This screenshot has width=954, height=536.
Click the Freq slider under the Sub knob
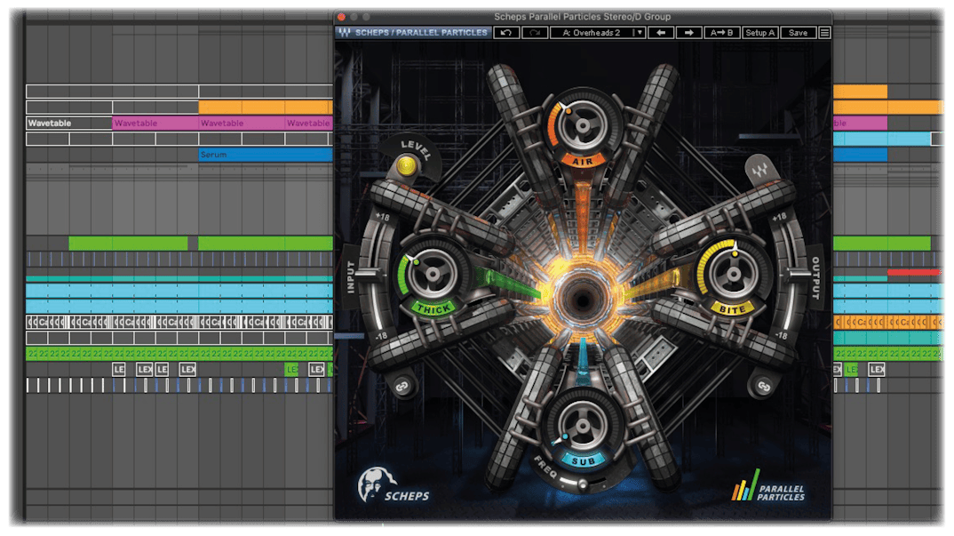click(x=582, y=484)
